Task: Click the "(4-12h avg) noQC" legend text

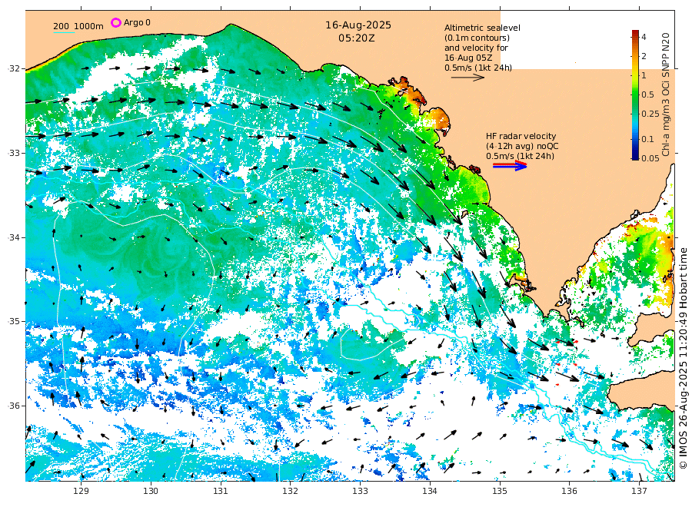Action: 522,147
